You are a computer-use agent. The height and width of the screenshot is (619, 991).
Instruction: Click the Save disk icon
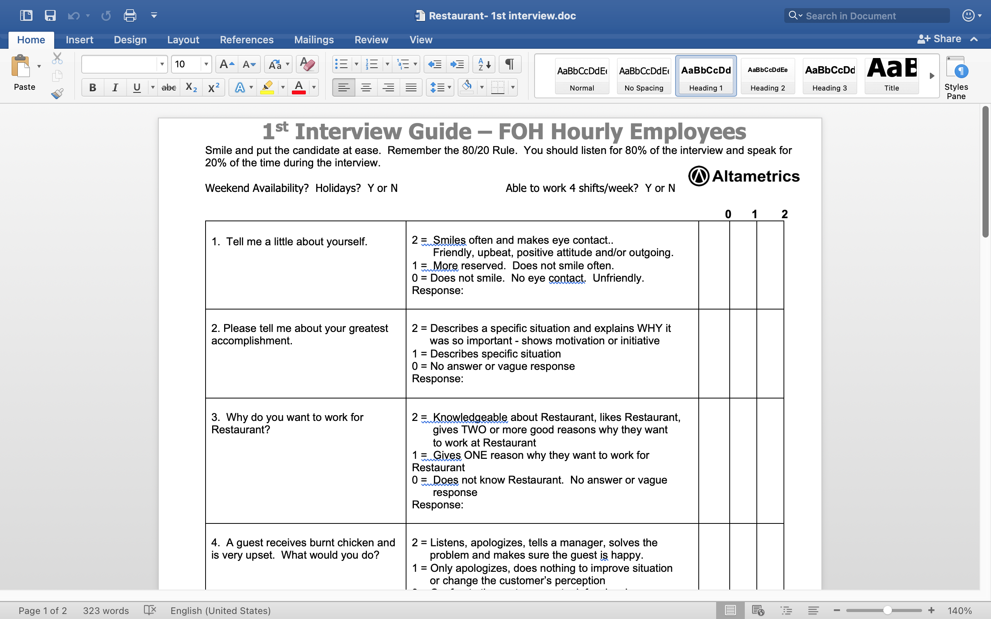(50, 15)
